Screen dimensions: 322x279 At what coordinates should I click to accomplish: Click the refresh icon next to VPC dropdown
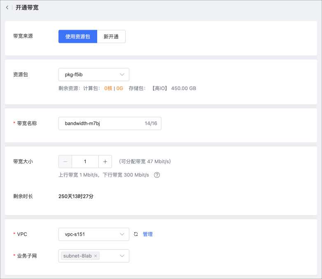pyautogui.click(x=136, y=234)
